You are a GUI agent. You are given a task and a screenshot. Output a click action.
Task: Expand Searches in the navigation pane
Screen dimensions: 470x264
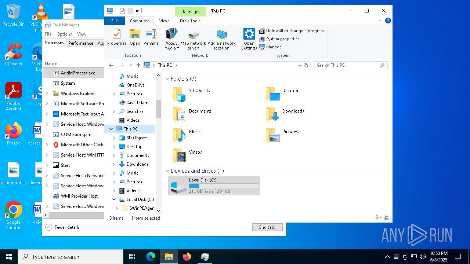click(x=114, y=111)
